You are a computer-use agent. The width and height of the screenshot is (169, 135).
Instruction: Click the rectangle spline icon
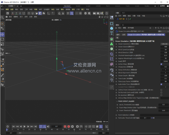click(x=112, y=24)
